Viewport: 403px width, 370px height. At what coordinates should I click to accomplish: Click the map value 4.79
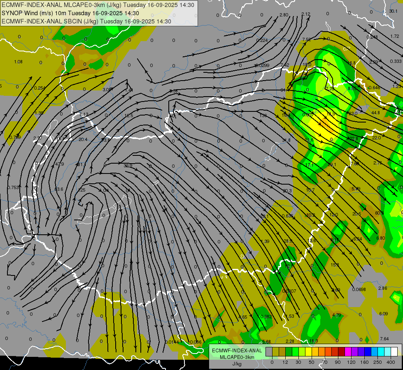[x=337, y=315]
